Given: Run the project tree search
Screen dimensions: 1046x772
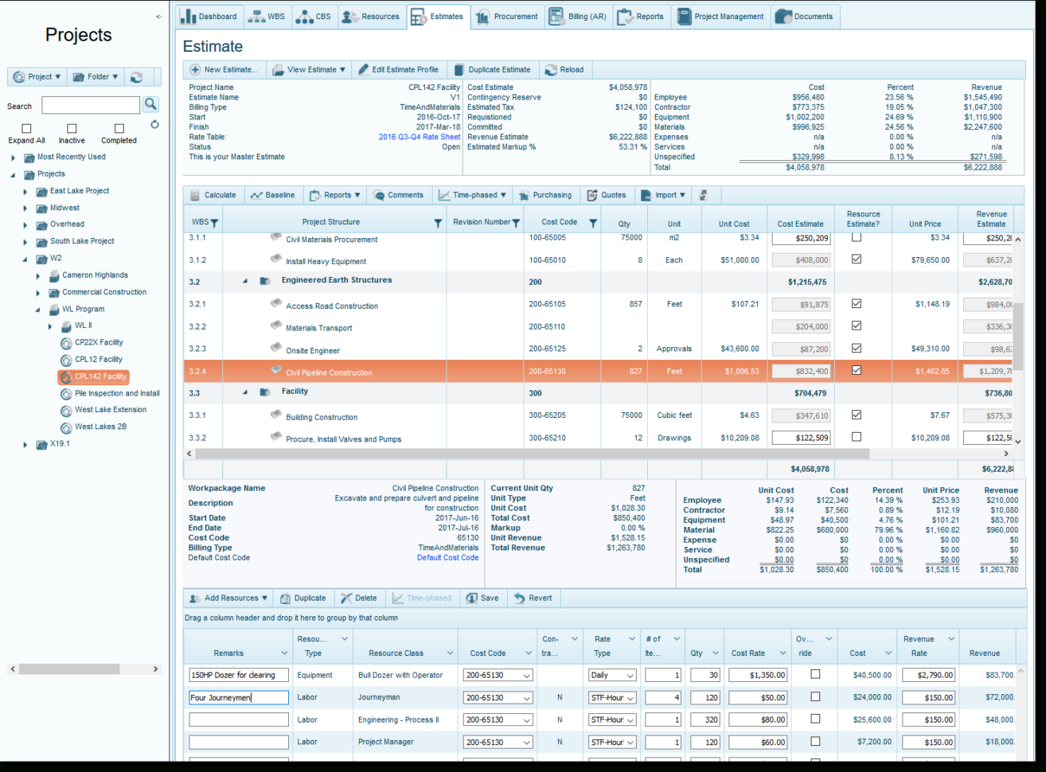Looking at the screenshot, I should pyautogui.click(x=150, y=104).
